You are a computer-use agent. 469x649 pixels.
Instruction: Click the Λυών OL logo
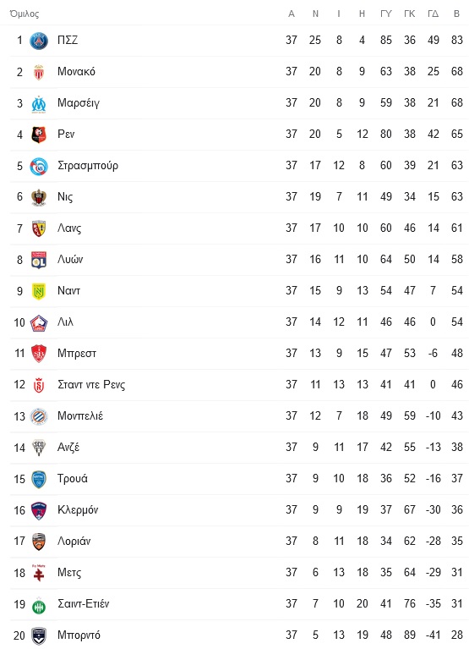point(39,260)
